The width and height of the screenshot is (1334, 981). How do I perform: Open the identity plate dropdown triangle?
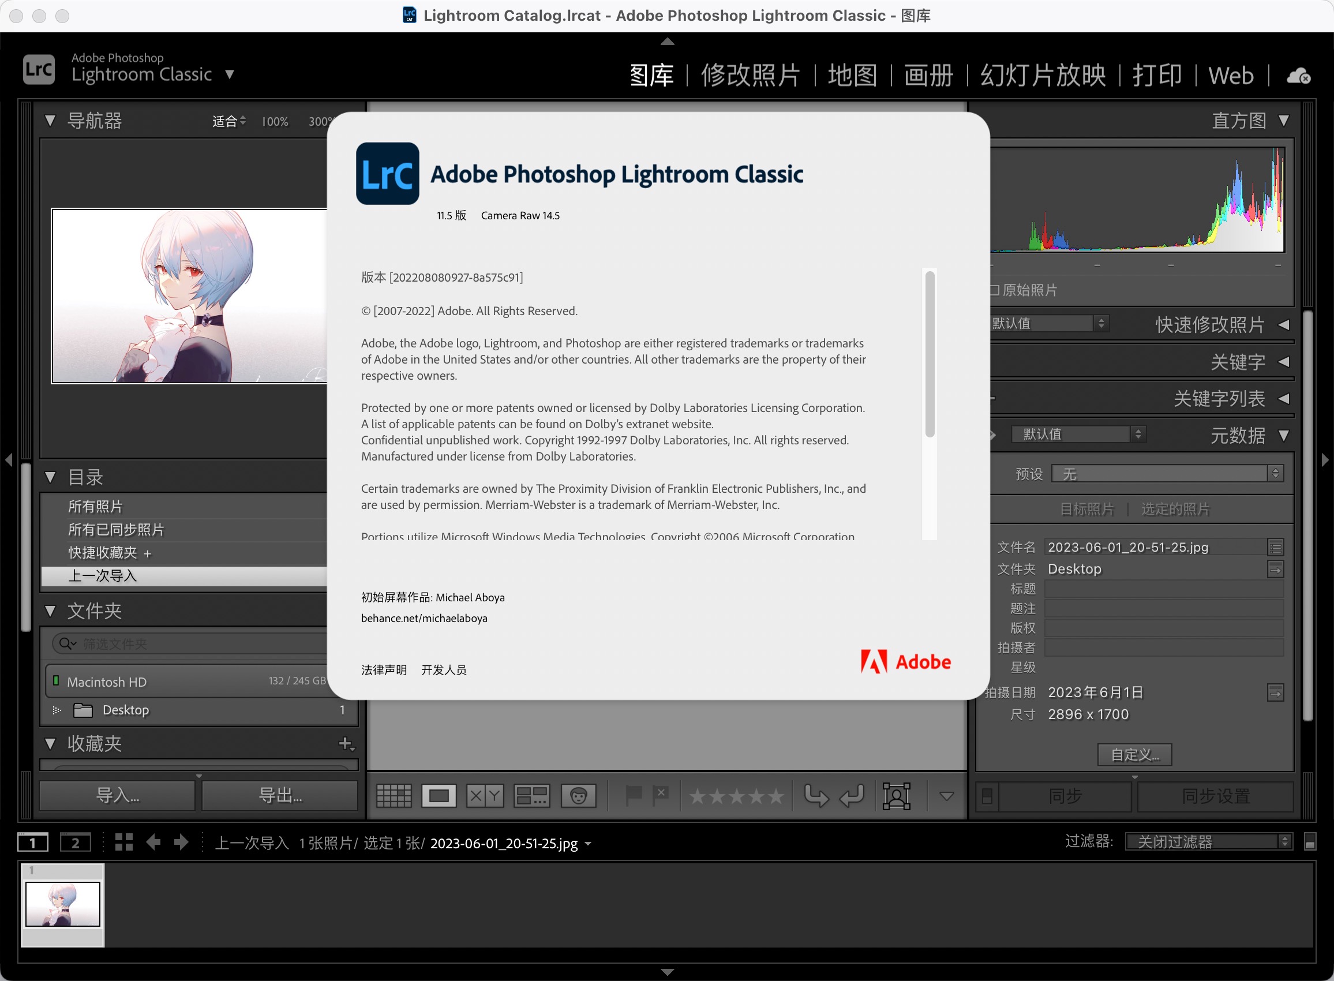(x=229, y=74)
